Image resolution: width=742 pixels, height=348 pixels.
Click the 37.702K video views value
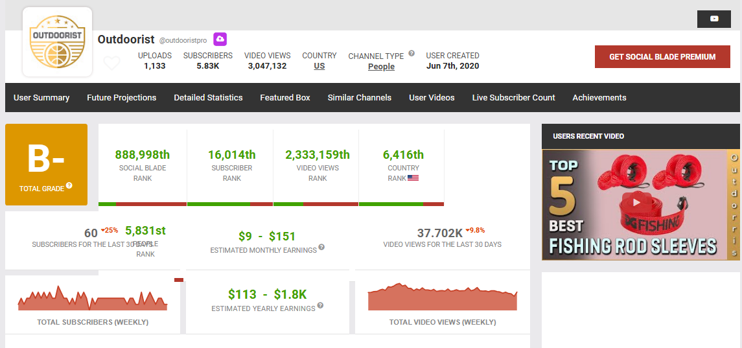pos(439,233)
